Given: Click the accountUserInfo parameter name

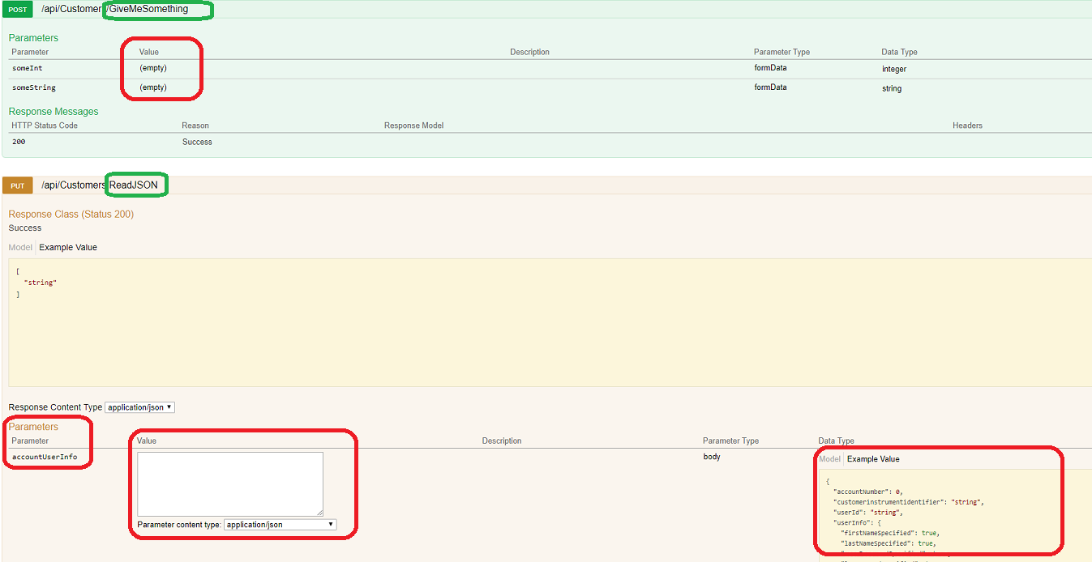Looking at the screenshot, I should pos(44,456).
